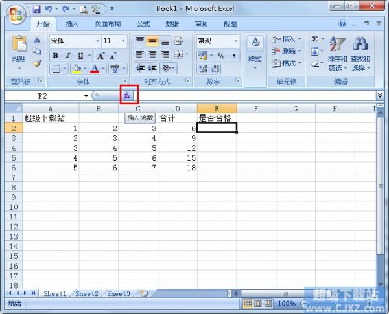Align cell content to bottom

[x=165, y=41]
